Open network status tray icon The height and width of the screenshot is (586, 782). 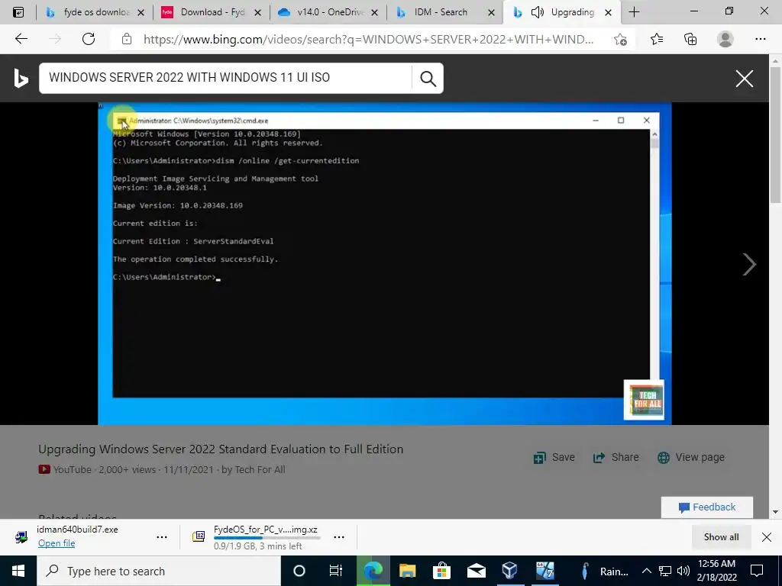pyautogui.click(x=665, y=571)
